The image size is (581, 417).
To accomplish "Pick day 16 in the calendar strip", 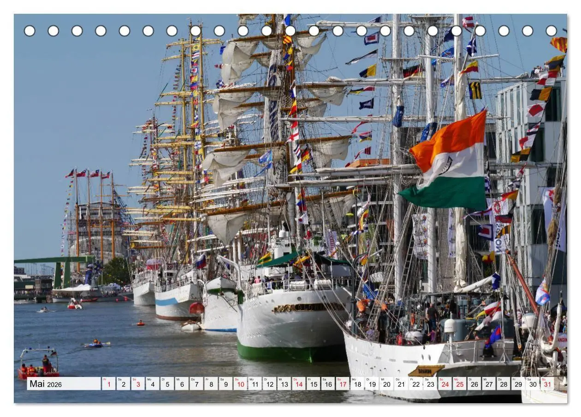I will point(328,384).
